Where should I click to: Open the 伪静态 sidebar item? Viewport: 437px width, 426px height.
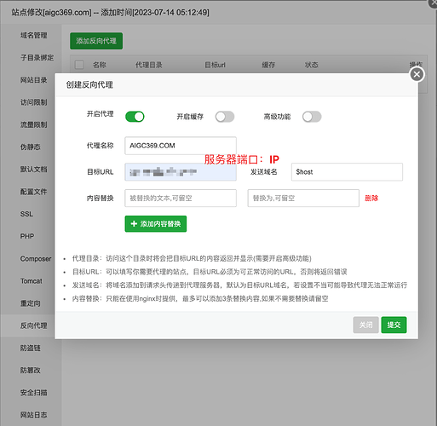click(30, 147)
